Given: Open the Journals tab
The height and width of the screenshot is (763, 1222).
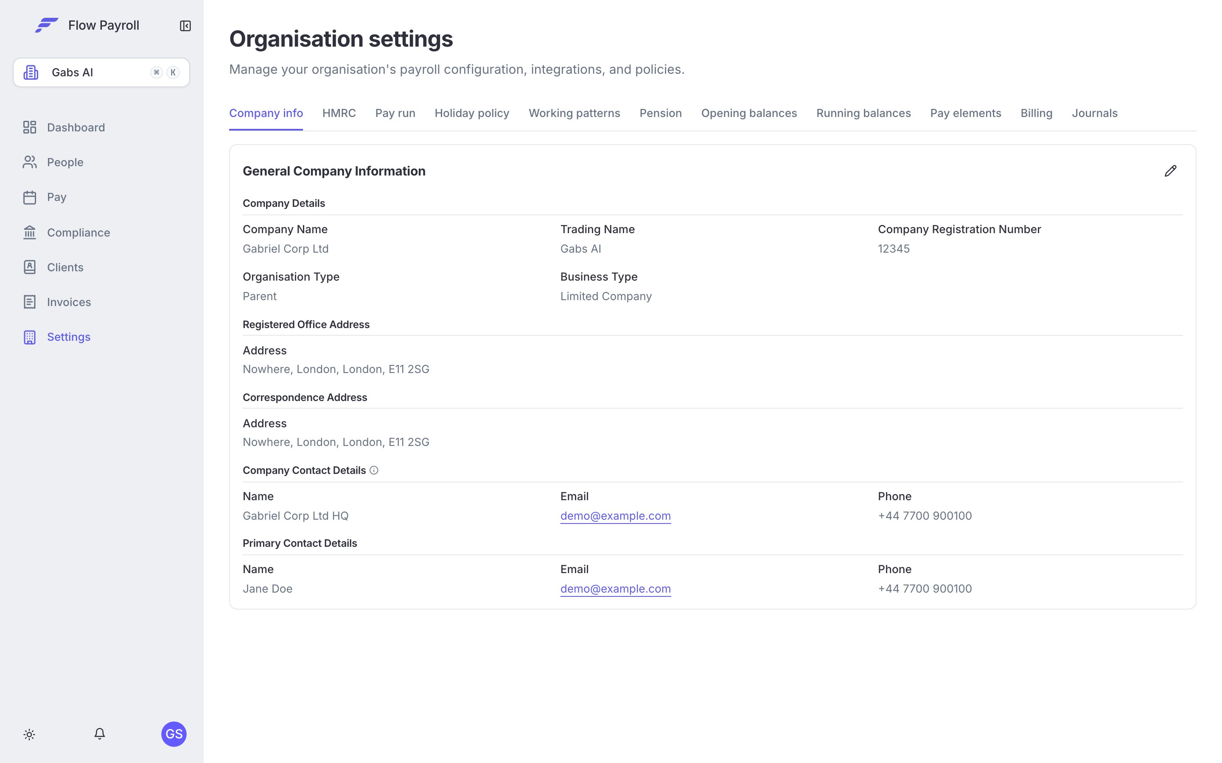Looking at the screenshot, I should [1094, 113].
